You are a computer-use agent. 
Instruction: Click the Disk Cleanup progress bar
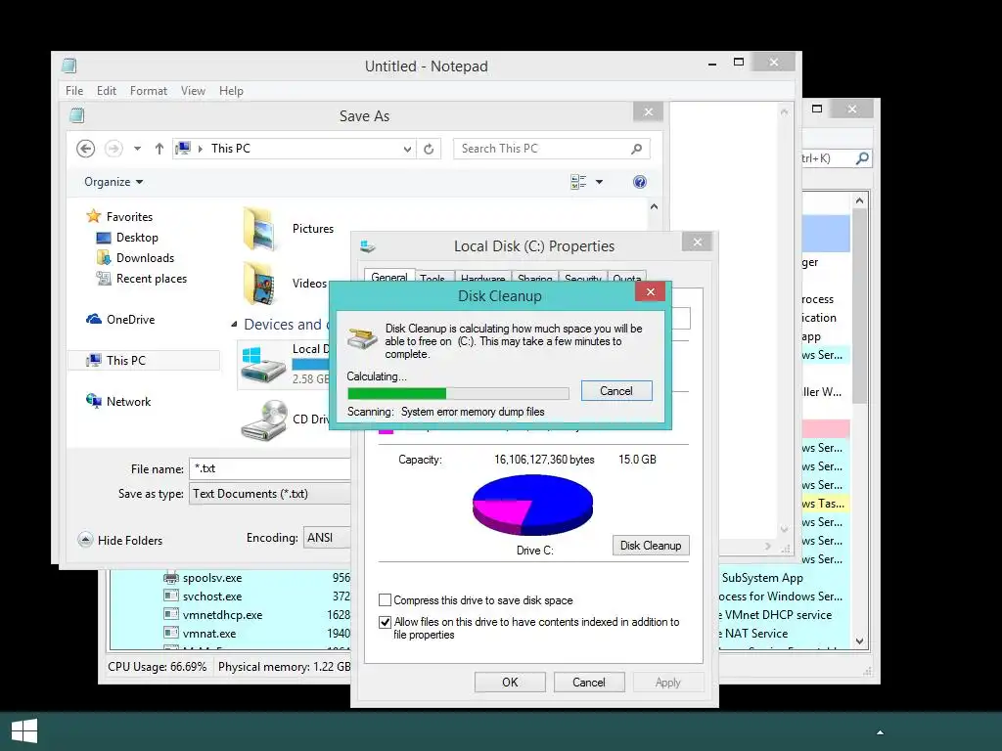(458, 393)
